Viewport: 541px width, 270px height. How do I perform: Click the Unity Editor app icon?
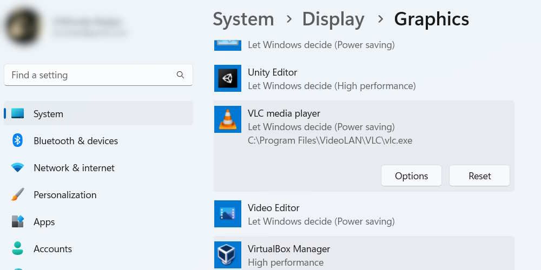tap(227, 79)
